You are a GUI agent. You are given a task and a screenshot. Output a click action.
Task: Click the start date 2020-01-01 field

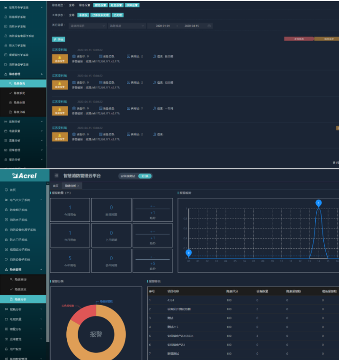pos(163,26)
